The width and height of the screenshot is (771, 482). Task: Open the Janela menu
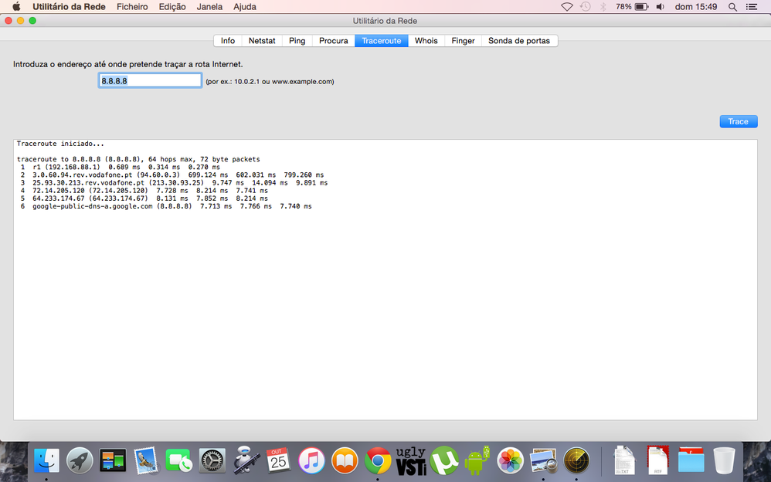click(x=209, y=6)
